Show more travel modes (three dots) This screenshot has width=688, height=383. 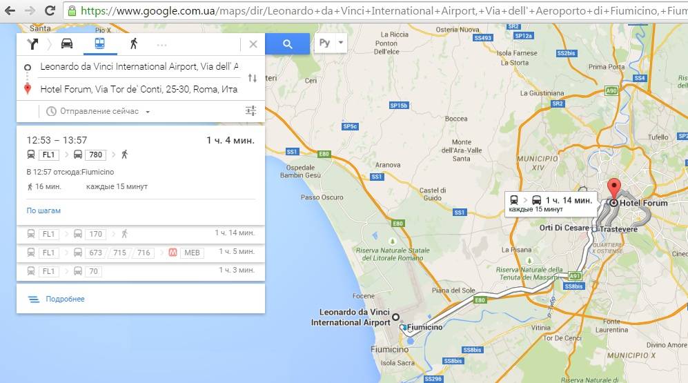click(x=162, y=45)
